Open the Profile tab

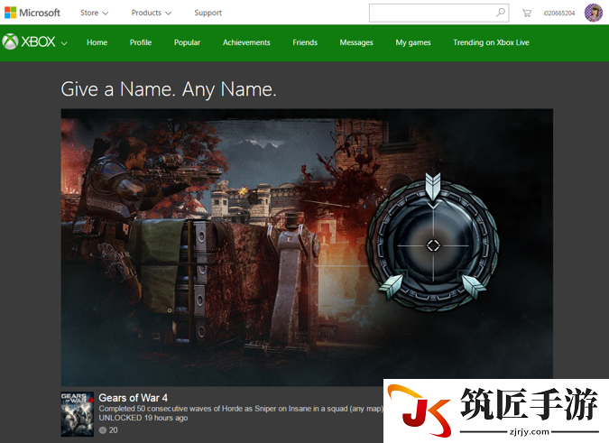141,42
